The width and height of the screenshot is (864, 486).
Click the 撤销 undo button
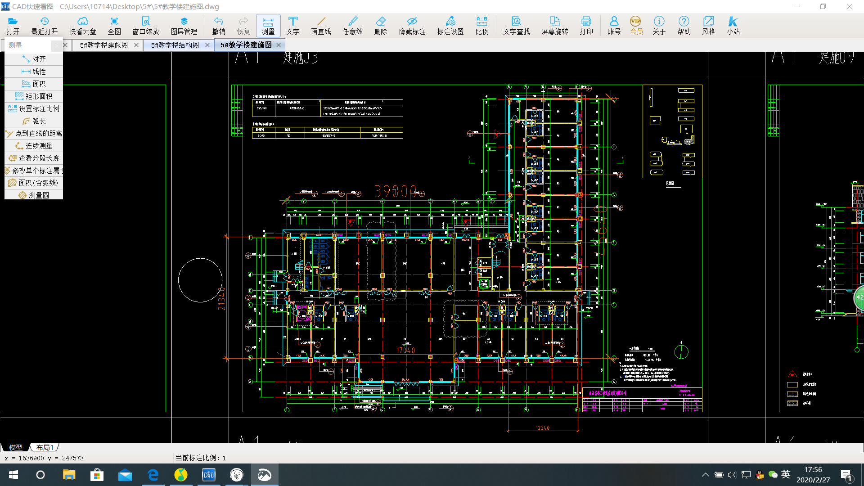coord(219,26)
